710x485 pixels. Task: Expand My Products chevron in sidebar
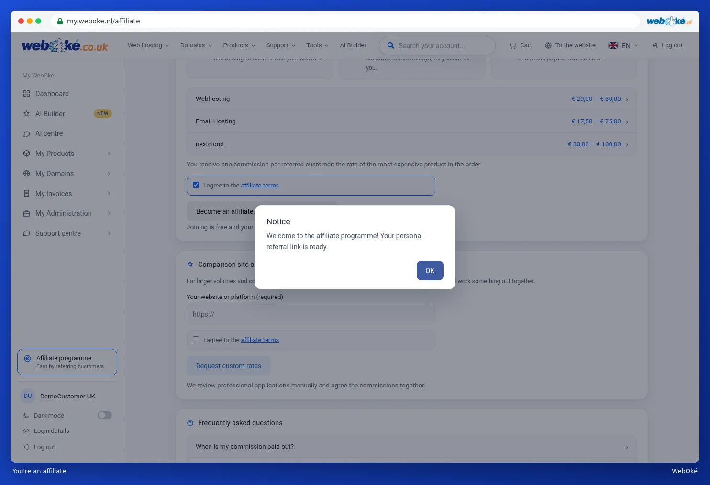tap(109, 154)
